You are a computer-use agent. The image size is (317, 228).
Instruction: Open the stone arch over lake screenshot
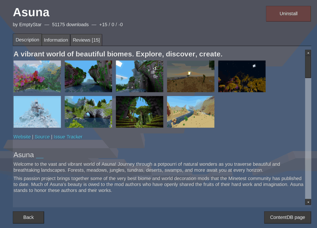coord(88,112)
